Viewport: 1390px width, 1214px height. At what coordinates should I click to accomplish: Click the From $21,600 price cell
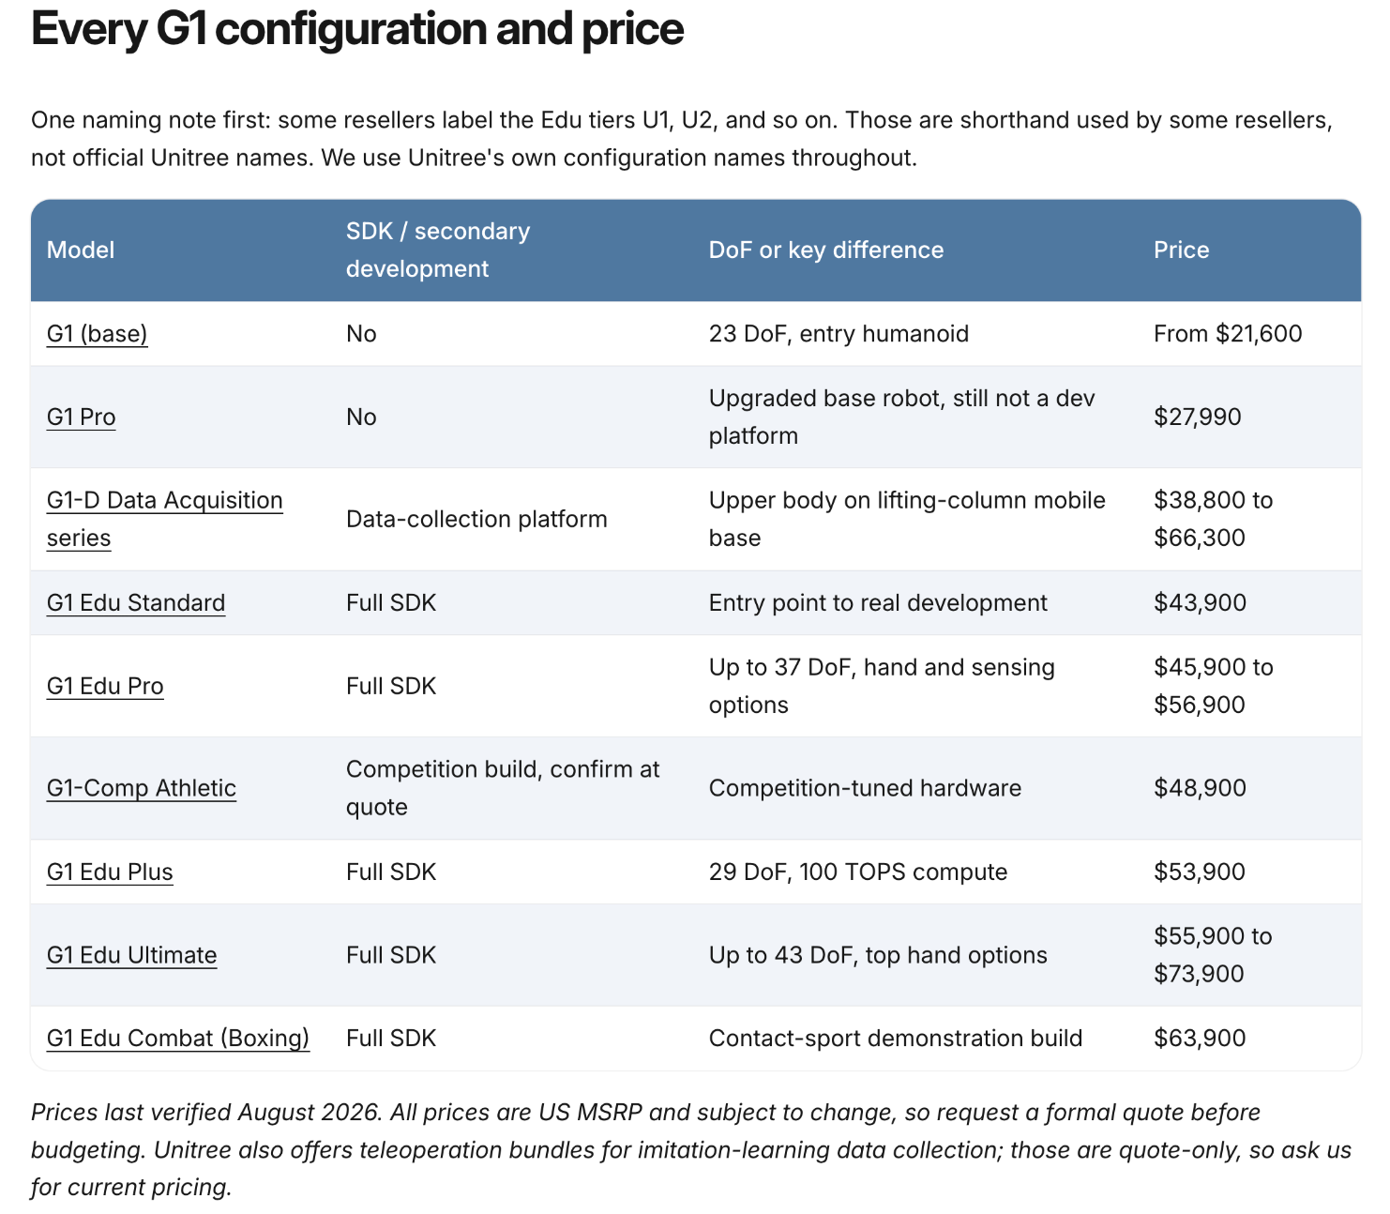click(x=1228, y=334)
